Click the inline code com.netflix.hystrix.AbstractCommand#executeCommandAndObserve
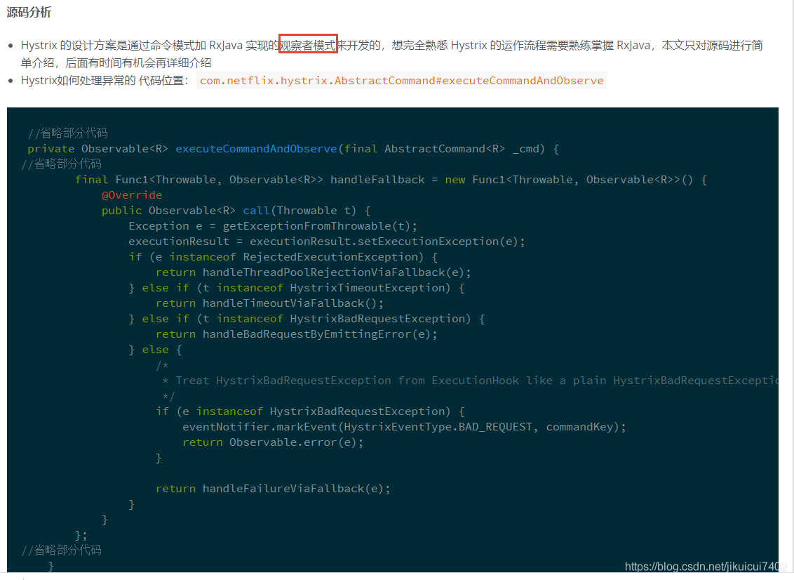794x580 pixels. tap(401, 81)
